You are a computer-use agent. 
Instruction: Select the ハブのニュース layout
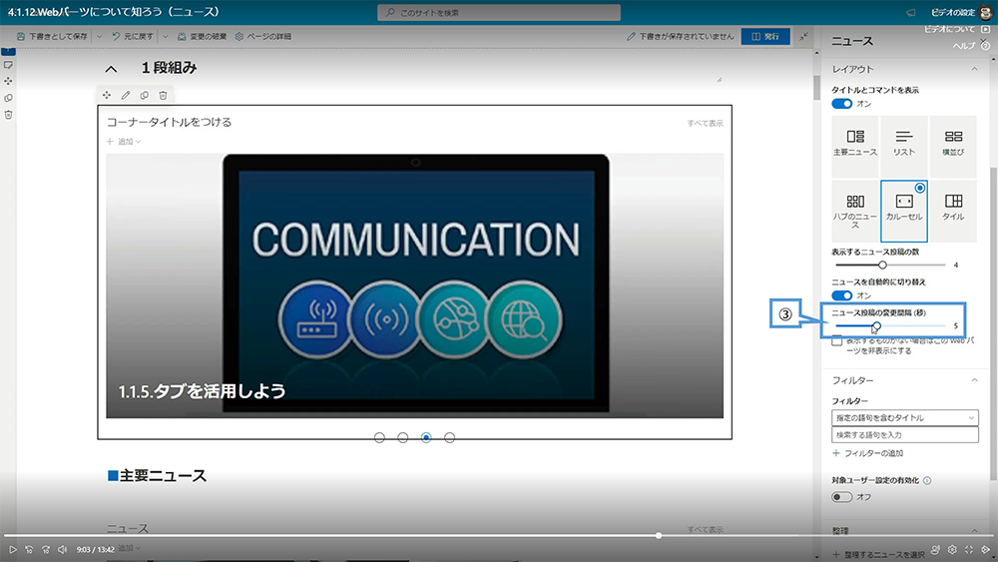point(855,211)
